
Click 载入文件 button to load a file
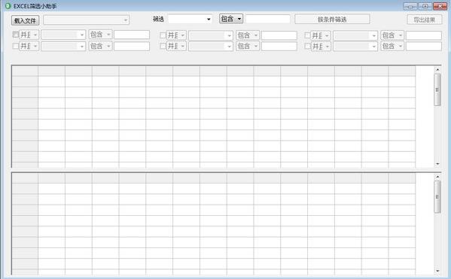[x=25, y=20]
